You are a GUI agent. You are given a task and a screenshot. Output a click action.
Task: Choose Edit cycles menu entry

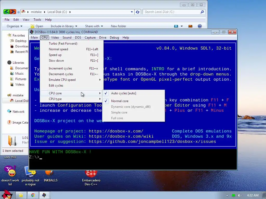tap(72, 86)
